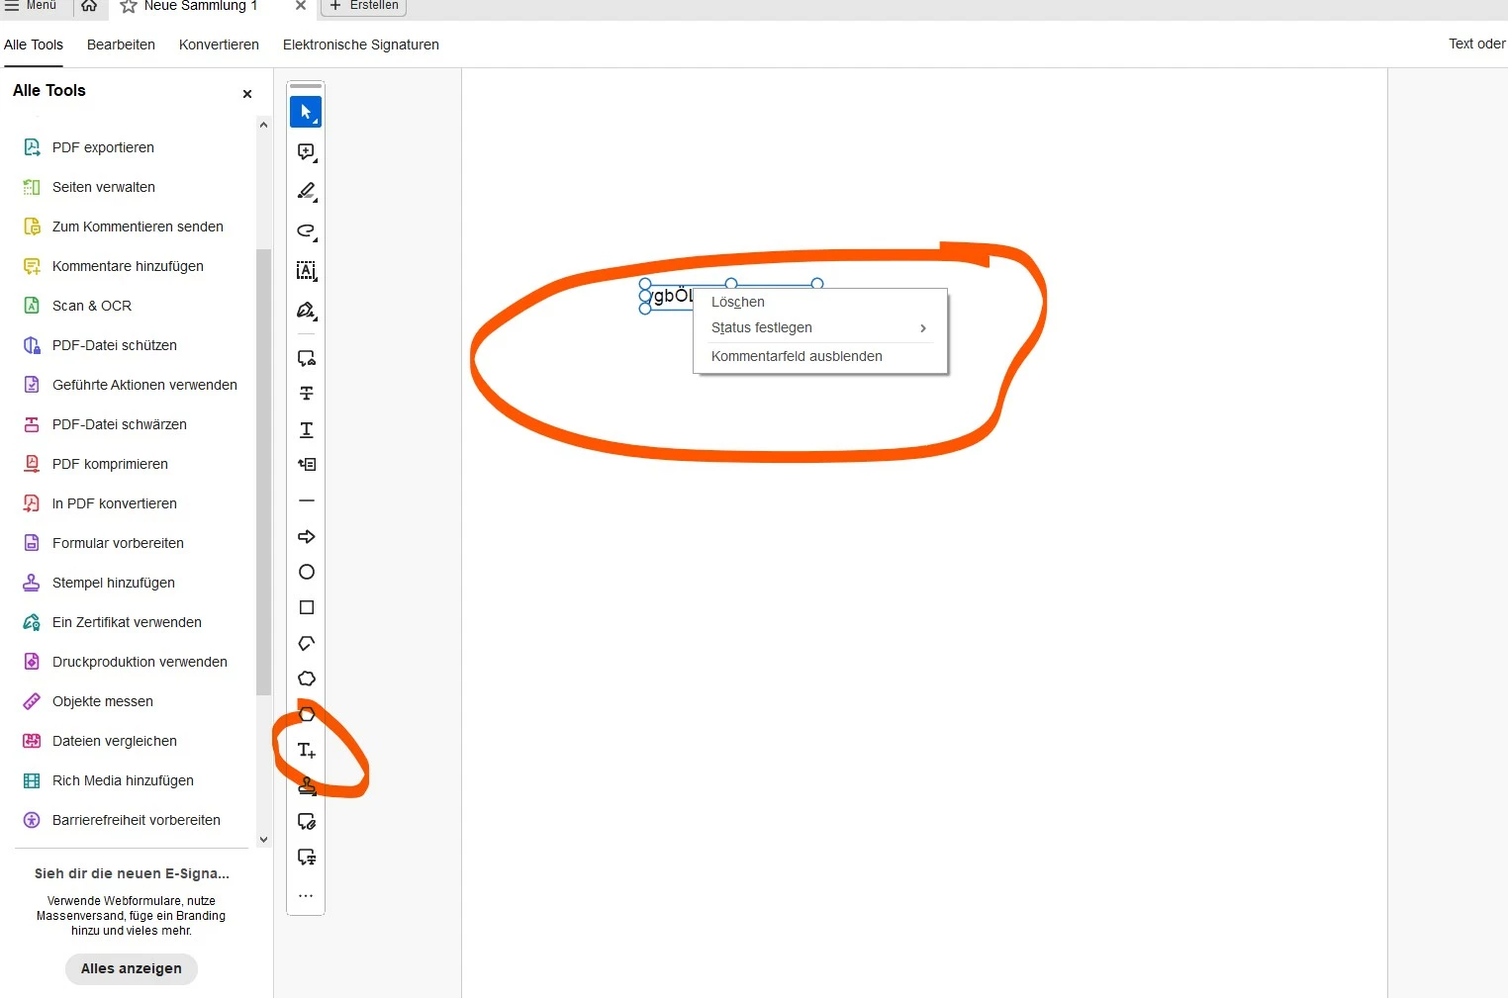Star the Neue Sammlung 1 document

click(x=129, y=6)
